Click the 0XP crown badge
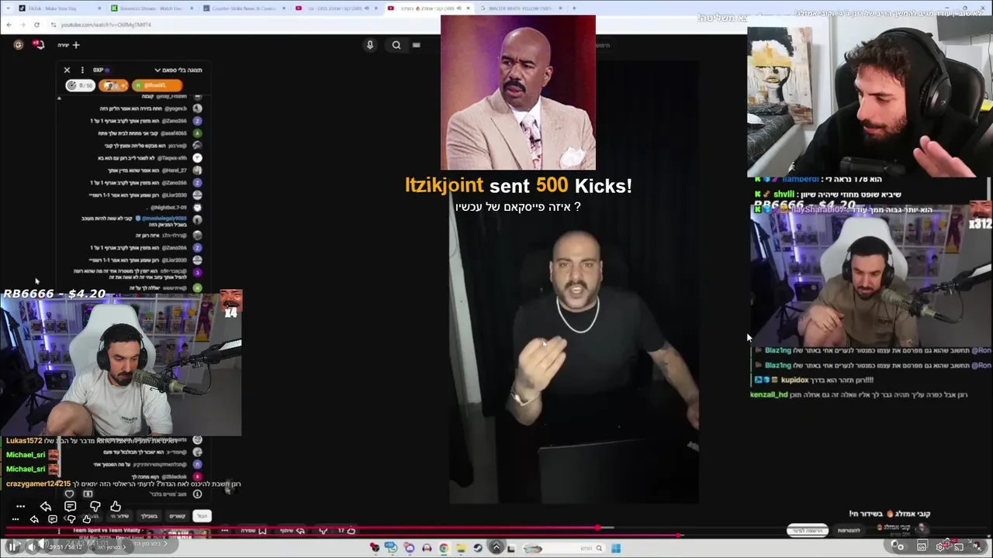 pyautogui.click(x=102, y=70)
